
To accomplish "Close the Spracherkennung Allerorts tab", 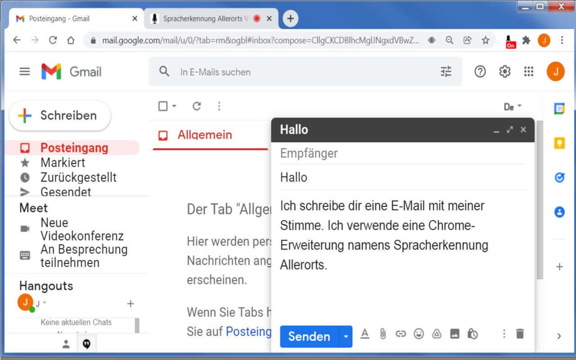I will pyautogui.click(x=269, y=18).
